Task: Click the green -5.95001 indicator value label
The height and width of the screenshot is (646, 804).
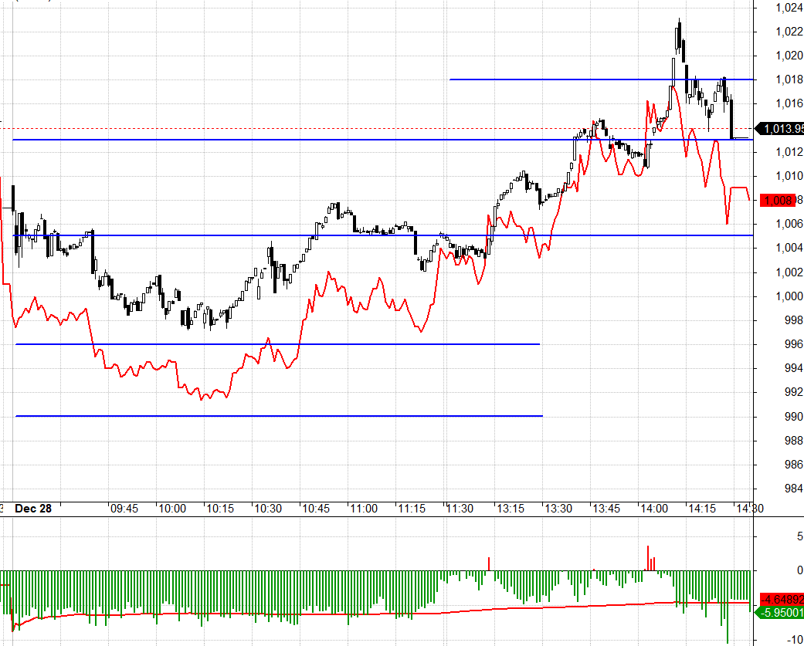Action: click(x=780, y=613)
